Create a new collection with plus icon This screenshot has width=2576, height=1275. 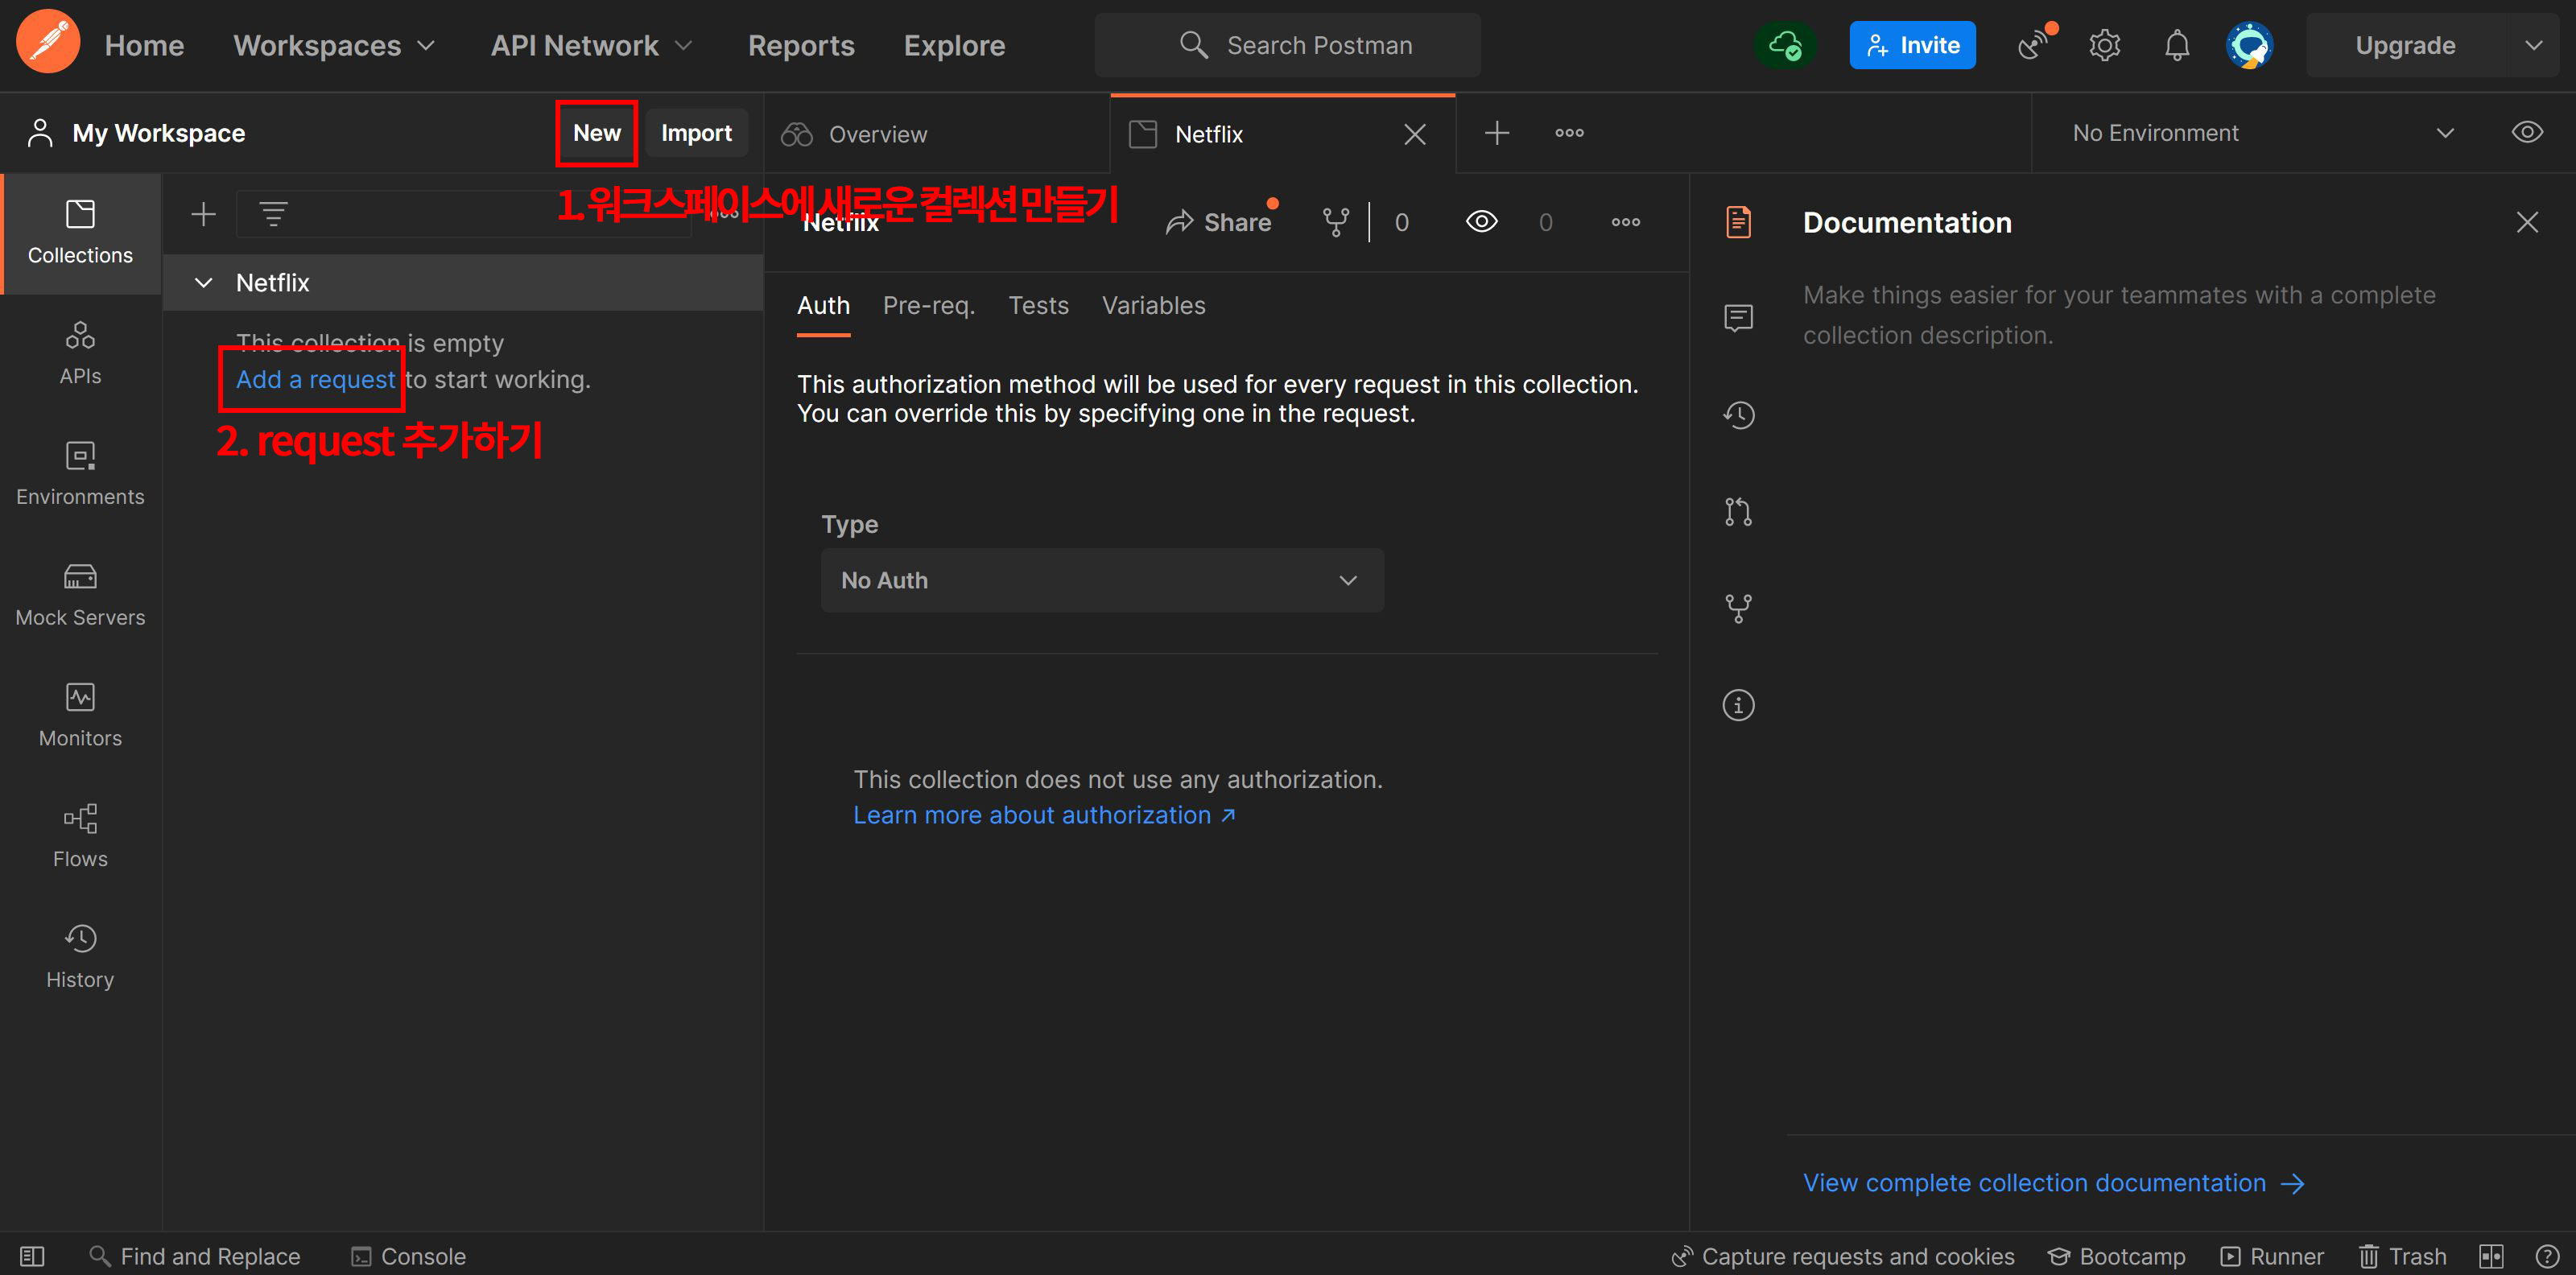[x=203, y=214]
